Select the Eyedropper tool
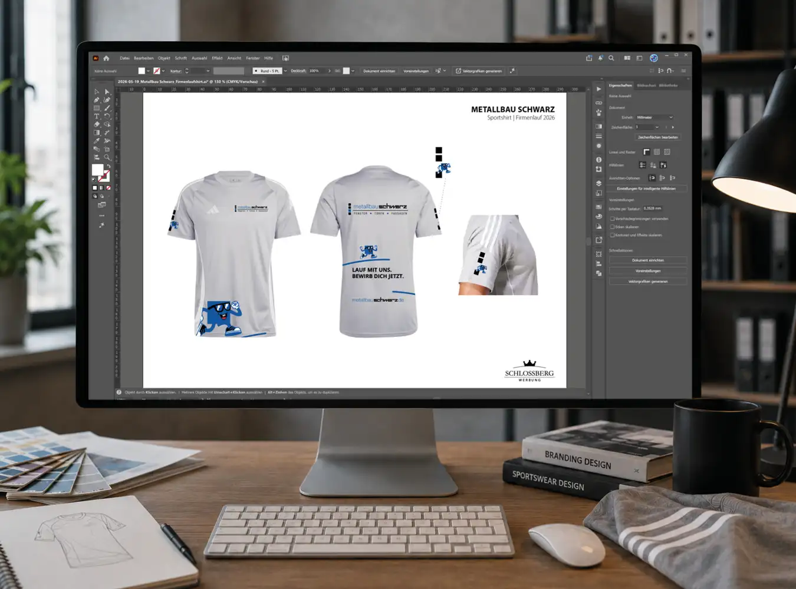This screenshot has width=796, height=589. (x=96, y=141)
